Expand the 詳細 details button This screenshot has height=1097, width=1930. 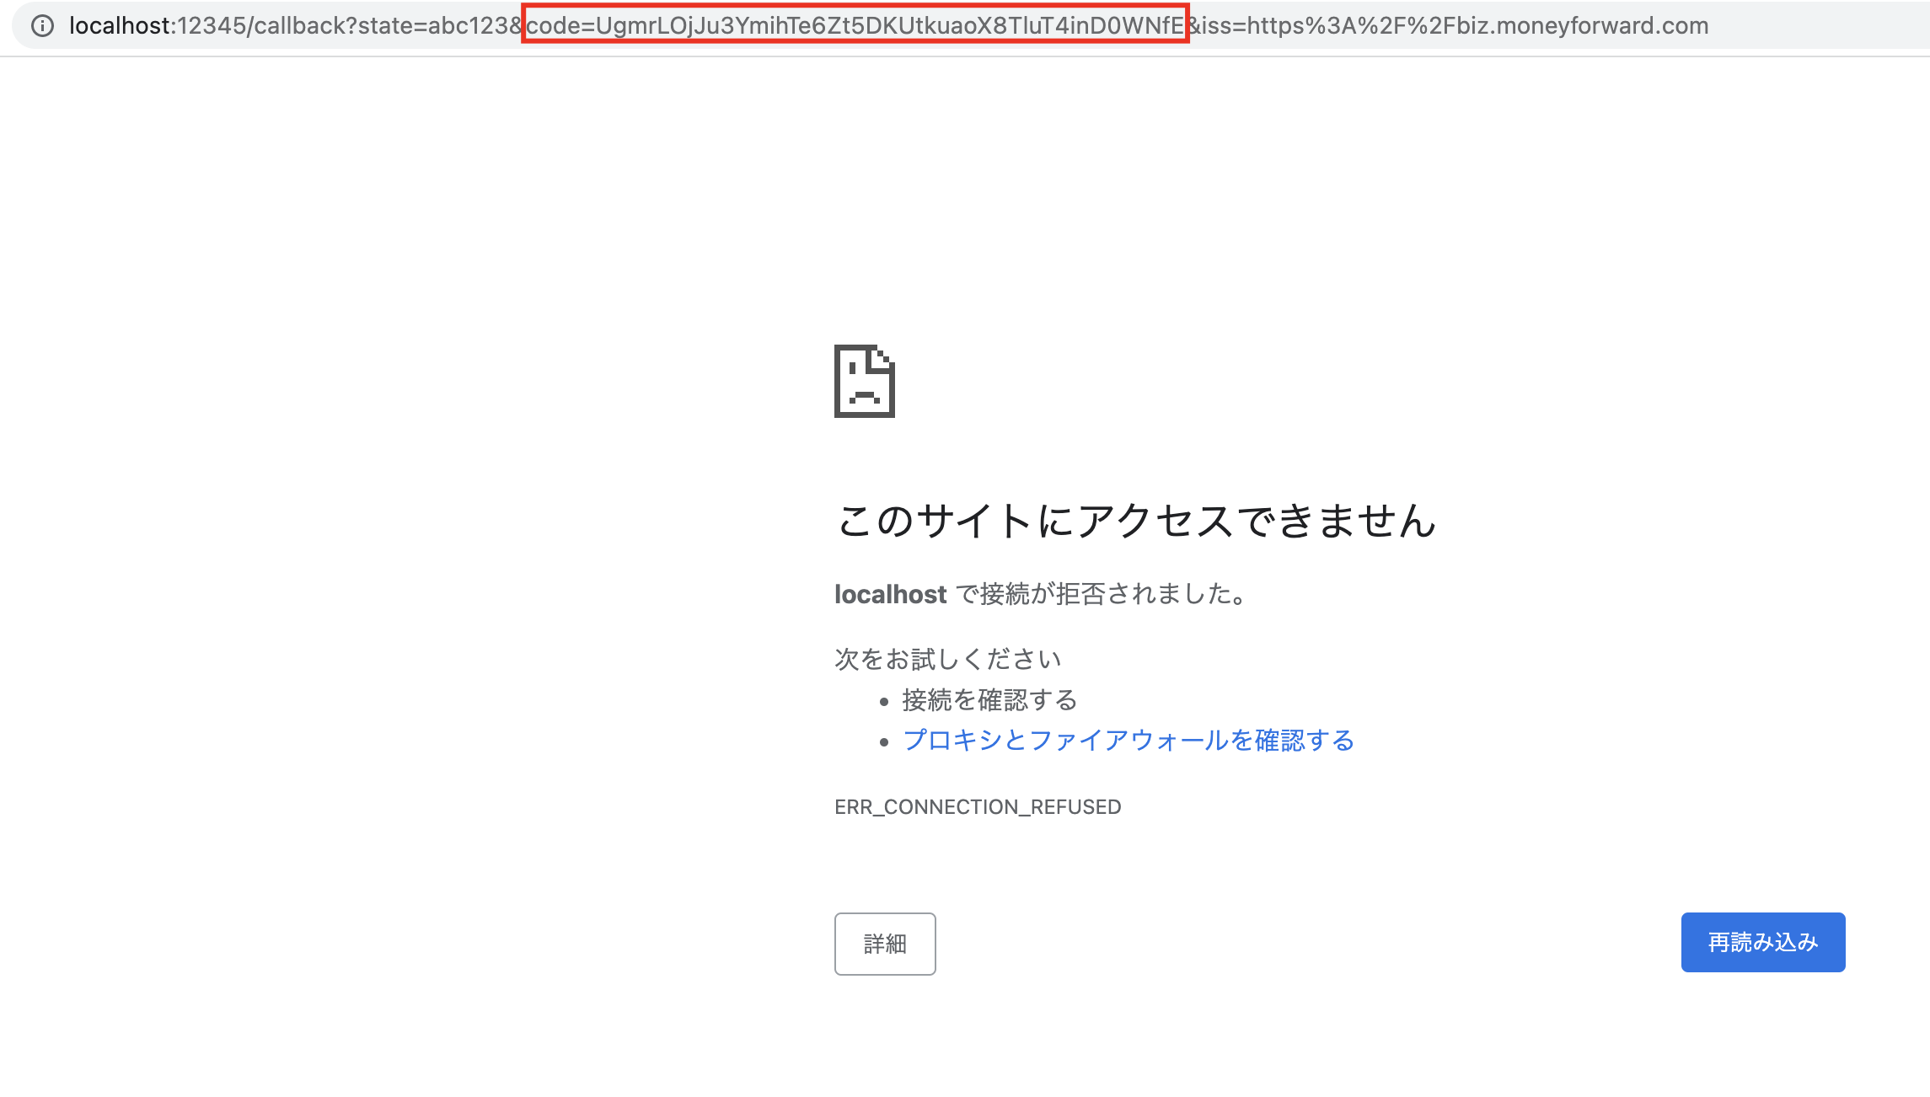(884, 944)
